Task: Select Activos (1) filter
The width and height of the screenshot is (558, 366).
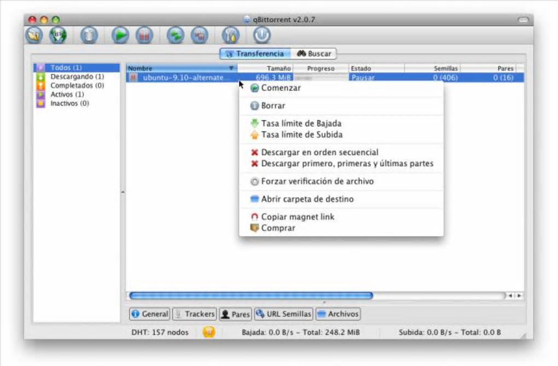Action: pyautogui.click(x=77, y=94)
